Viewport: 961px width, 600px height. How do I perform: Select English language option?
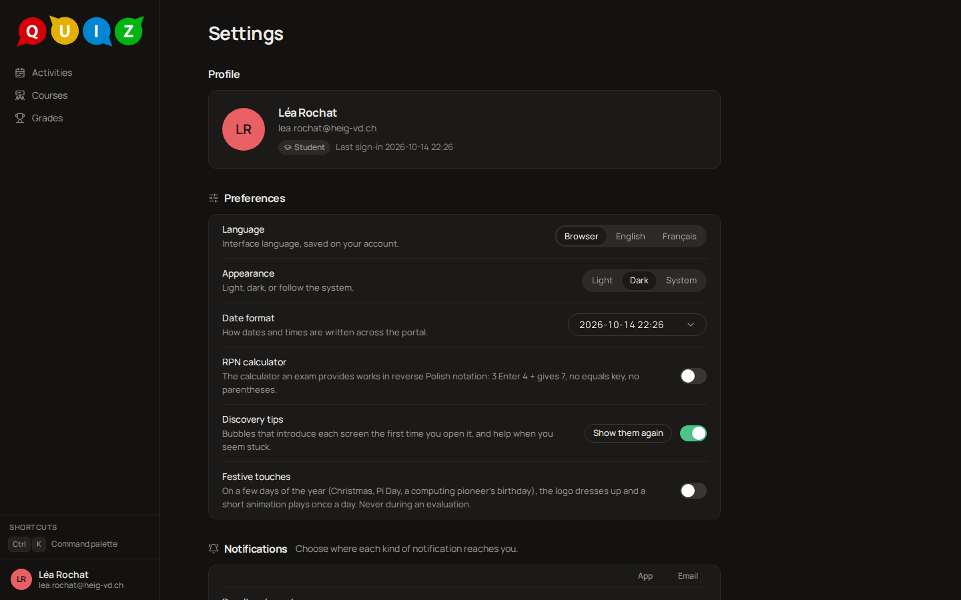tap(630, 236)
